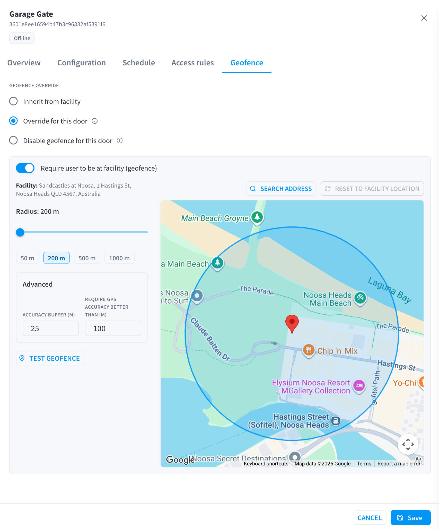
Task: Click the Google logo on map
Action: pyautogui.click(x=180, y=460)
